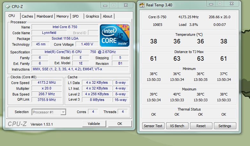
Task: Click the 208.66 x 20.0 multiplier readout
Action: (x=219, y=17)
